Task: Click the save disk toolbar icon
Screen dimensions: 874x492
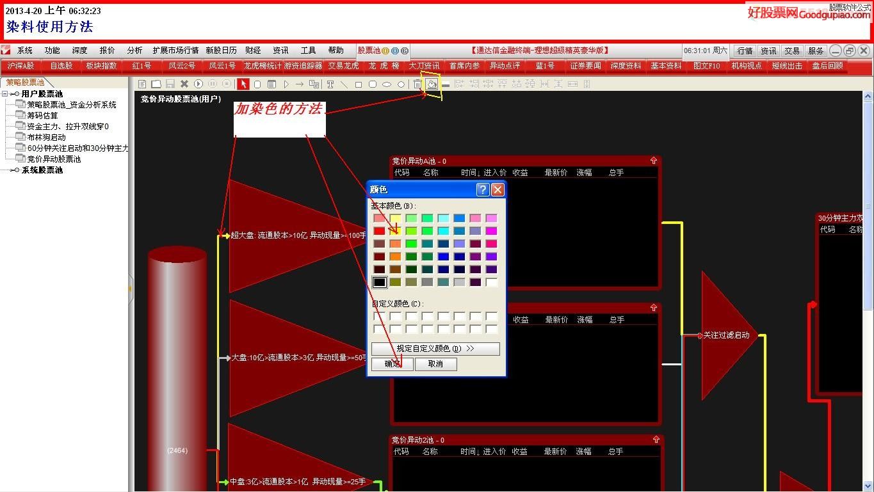Action: (170, 84)
